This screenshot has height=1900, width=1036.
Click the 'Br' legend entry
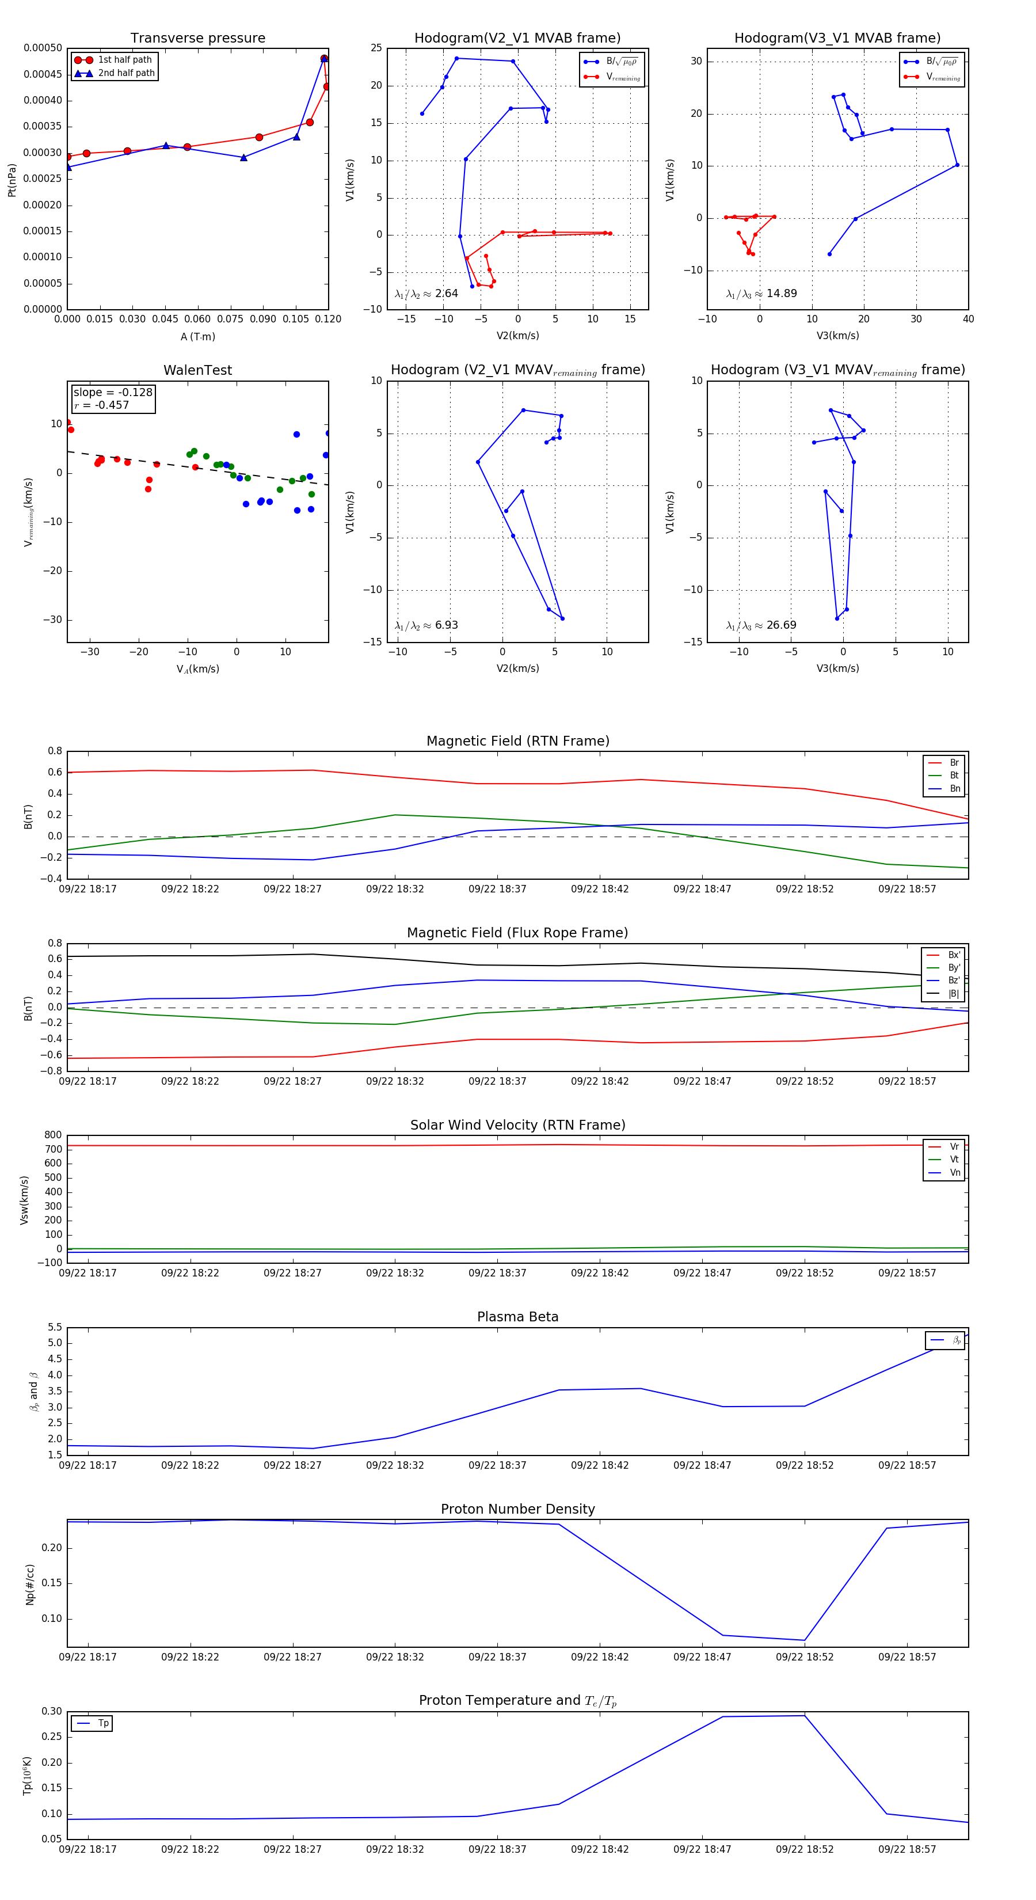(944, 763)
